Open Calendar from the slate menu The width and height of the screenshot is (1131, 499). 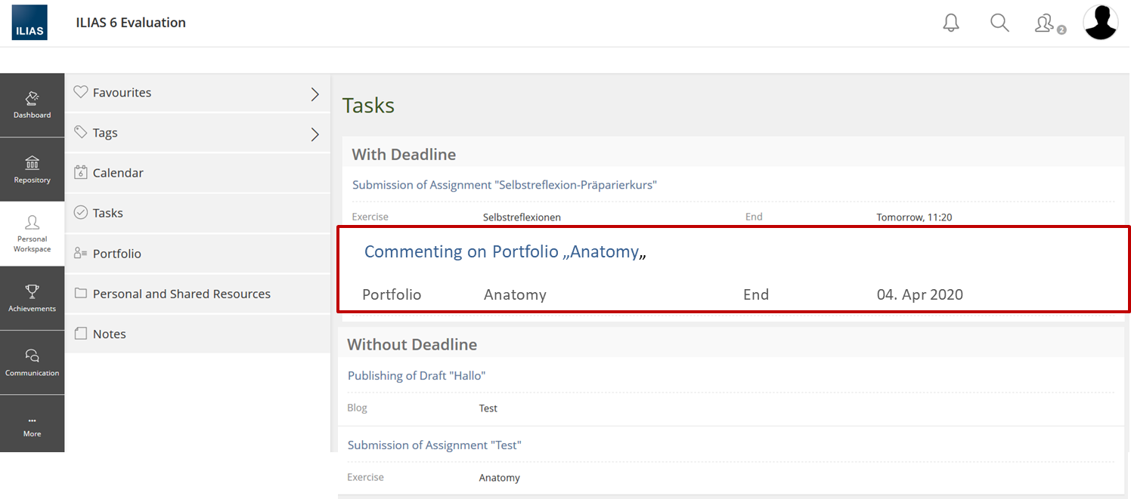[x=118, y=173]
